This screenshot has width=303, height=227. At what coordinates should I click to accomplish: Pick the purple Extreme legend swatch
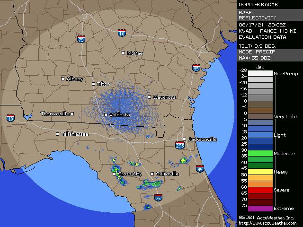[256, 208]
